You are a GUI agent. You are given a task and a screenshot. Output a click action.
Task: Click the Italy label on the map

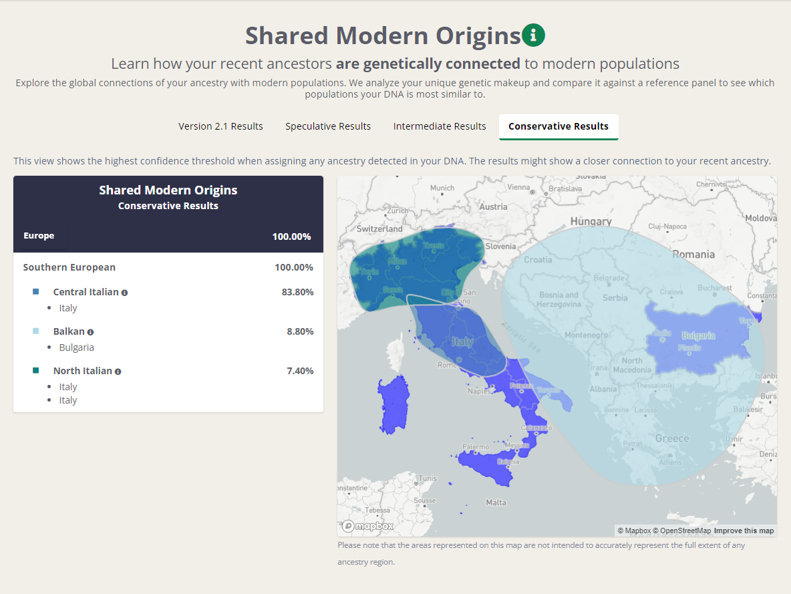coord(462,342)
